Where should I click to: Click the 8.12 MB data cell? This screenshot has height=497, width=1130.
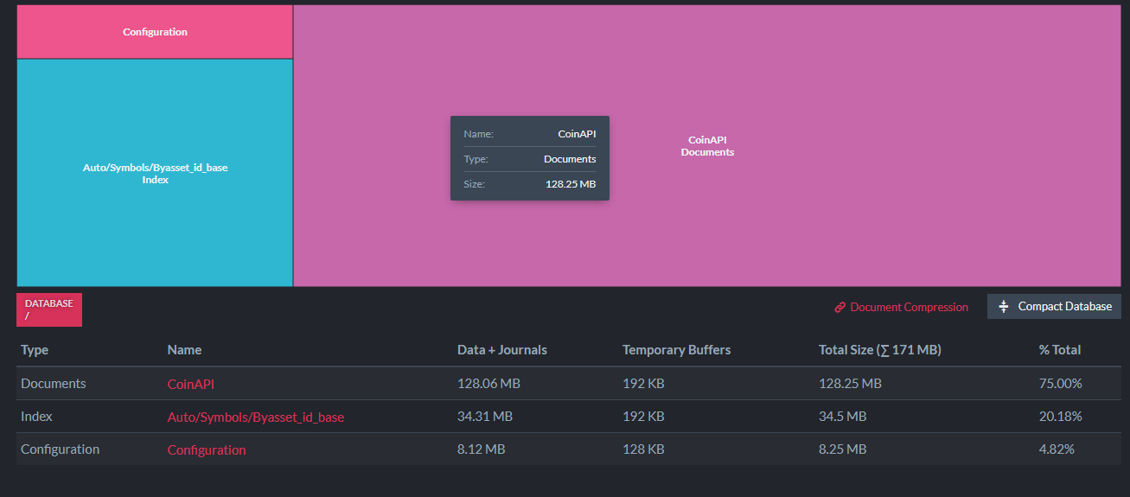tap(482, 449)
